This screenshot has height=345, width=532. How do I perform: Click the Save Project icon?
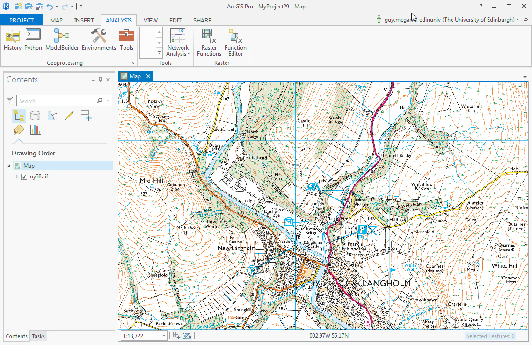tap(39, 6)
